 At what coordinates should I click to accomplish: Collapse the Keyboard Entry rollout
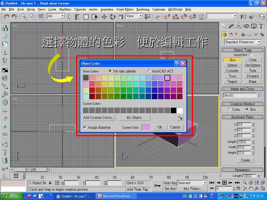[x=242, y=117]
